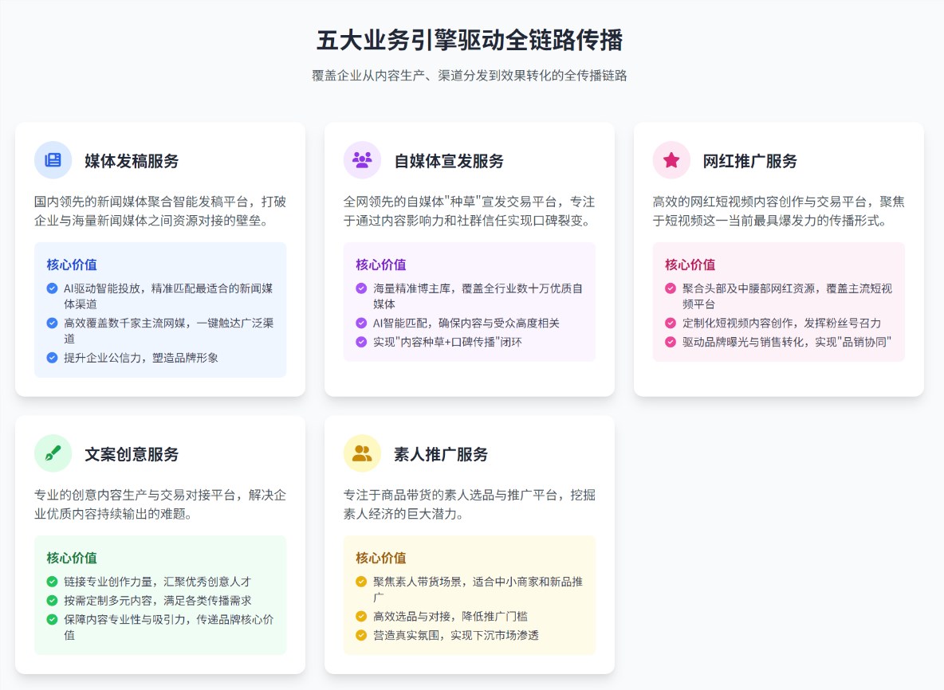
Task: Open the 自媒体宣发服务 card title
Action: [x=449, y=161]
